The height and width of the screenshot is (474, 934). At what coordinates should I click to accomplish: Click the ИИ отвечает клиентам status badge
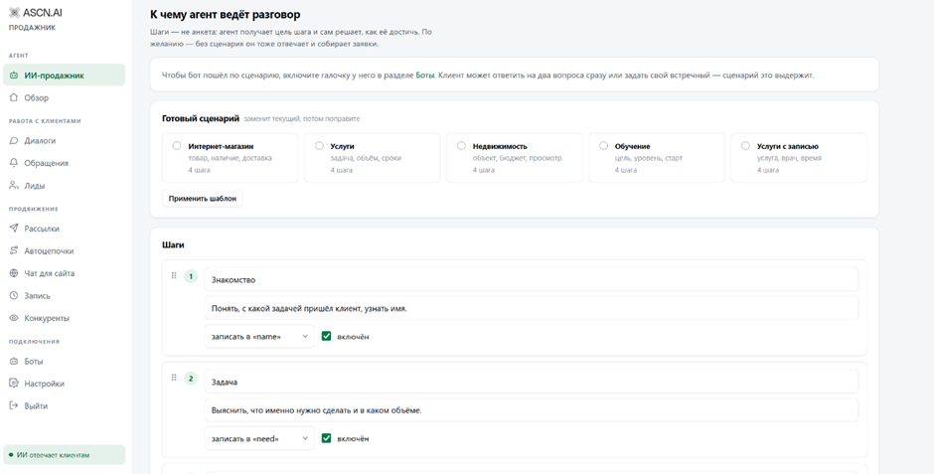tap(65, 455)
